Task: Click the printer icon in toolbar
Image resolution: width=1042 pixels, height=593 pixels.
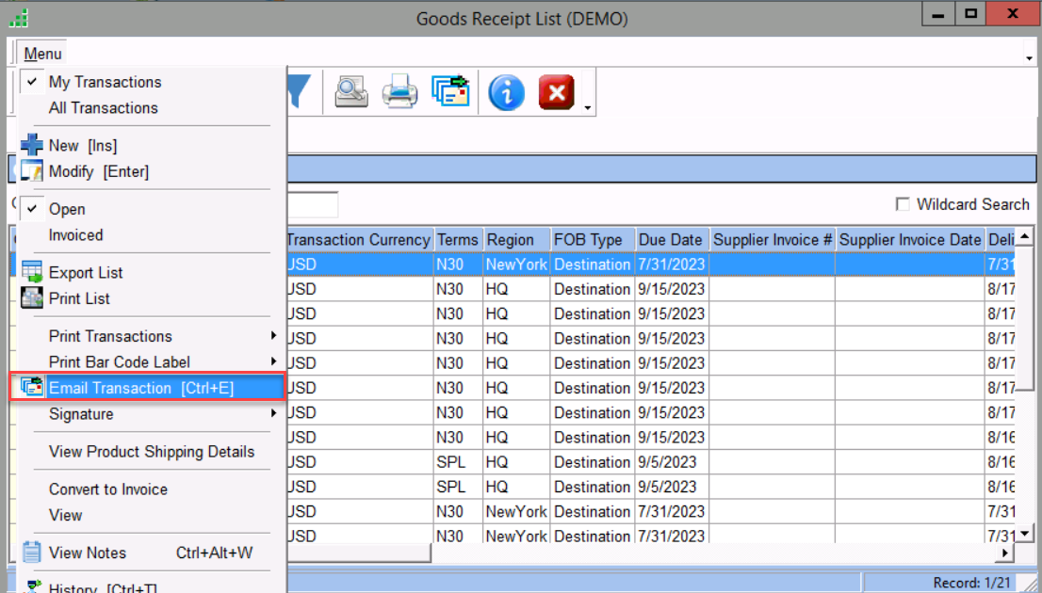Action: pyautogui.click(x=399, y=92)
